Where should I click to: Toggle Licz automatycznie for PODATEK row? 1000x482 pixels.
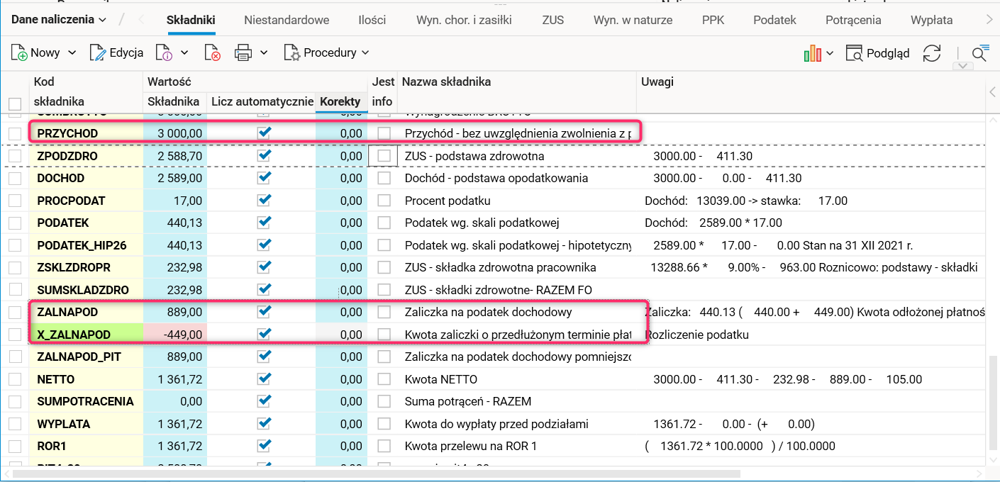(265, 223)
